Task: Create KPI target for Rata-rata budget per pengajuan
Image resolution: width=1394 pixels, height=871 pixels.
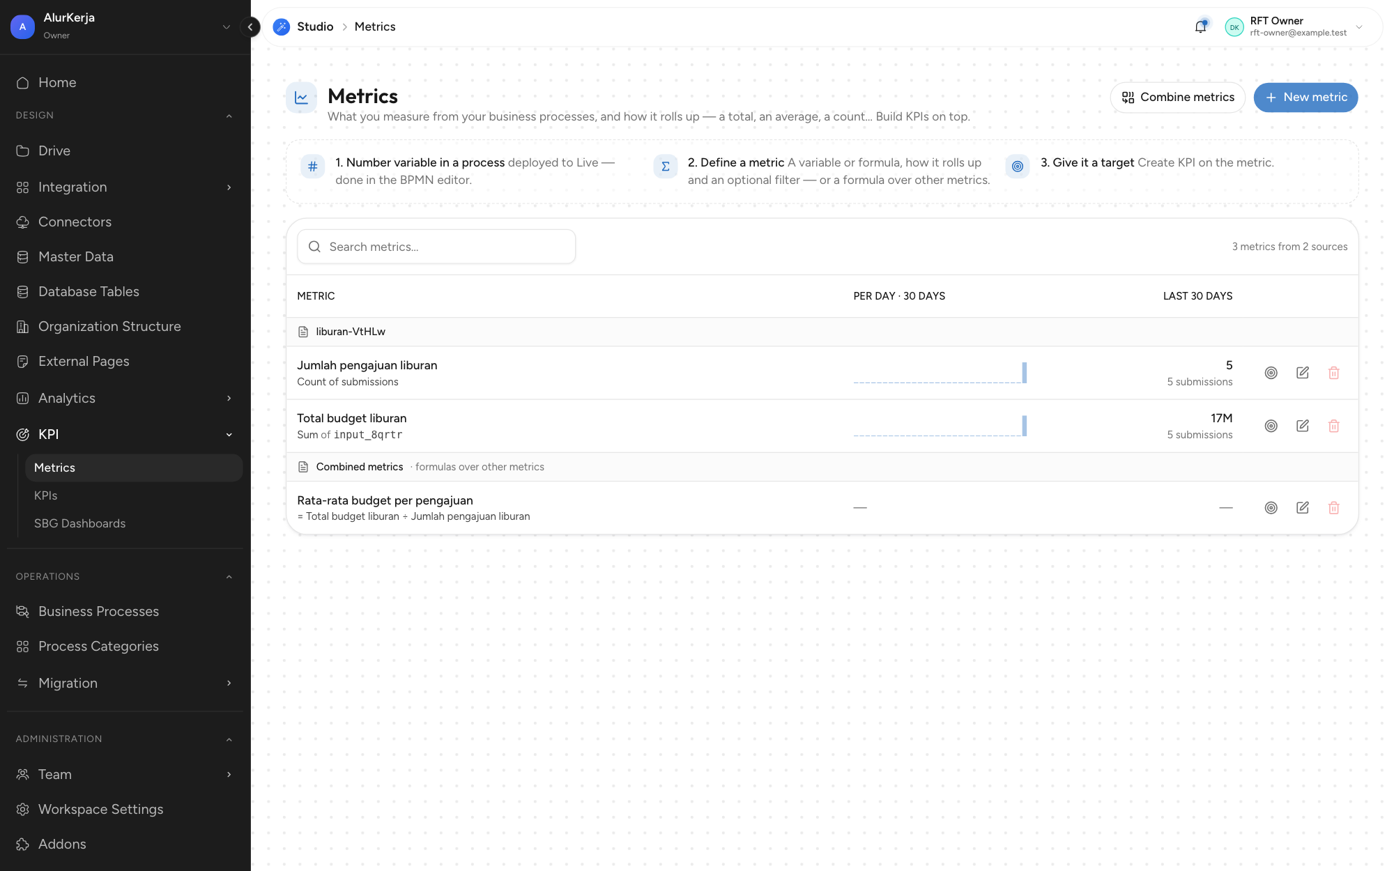Action: 1271,508
